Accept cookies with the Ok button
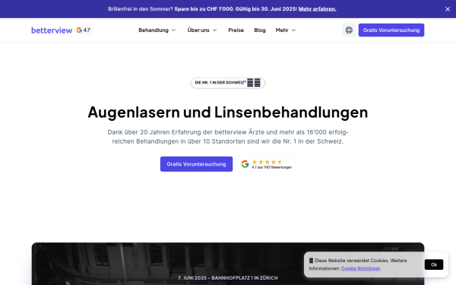This screenshot has width=456, height=285. point(434,264)
